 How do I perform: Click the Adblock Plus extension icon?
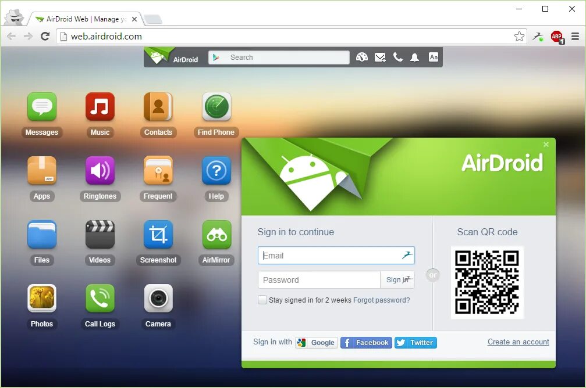(x=557, y=37)
